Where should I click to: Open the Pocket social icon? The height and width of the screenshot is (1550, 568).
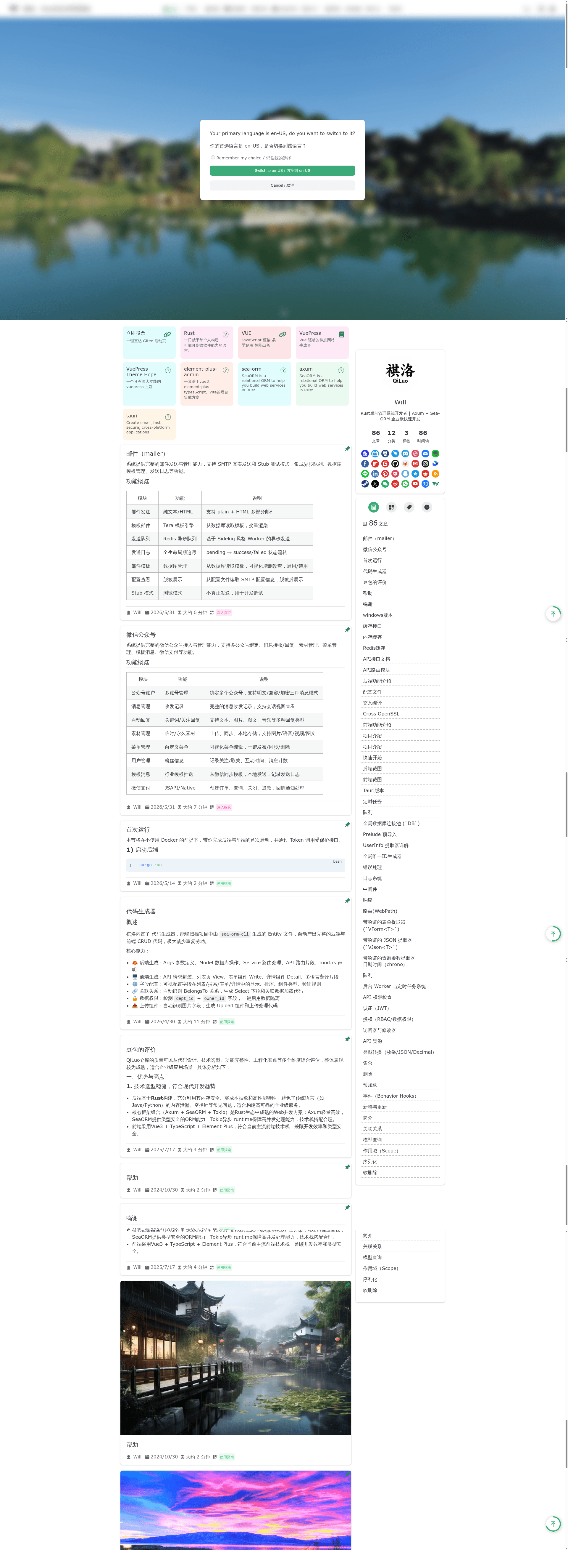pyautogui.click(x=395, y=474)
